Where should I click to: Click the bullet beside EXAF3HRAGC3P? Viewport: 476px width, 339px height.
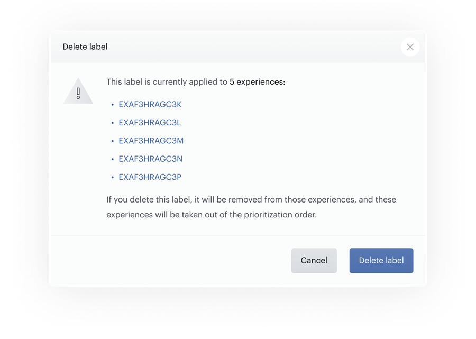[112, 178]
